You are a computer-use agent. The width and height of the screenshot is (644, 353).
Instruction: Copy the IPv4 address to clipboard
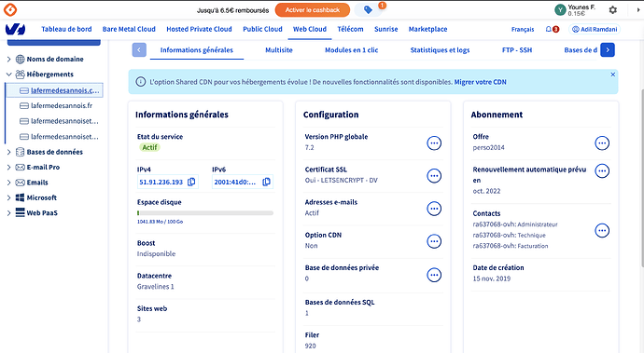pyautogui.click(x=191, y=182)
